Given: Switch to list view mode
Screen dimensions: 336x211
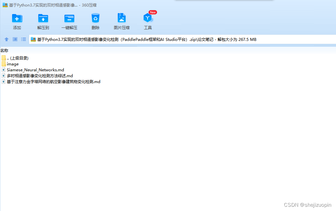Looking at the screenshot, I should tap(23, 39).
